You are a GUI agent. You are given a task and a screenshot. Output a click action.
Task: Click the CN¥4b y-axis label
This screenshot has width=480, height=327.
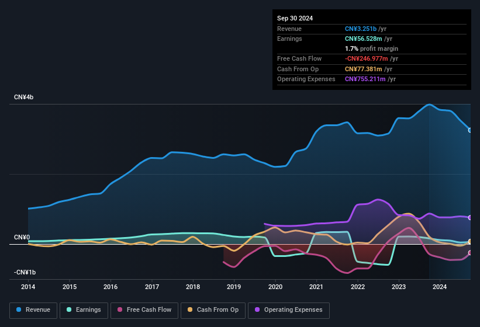click(x=24, y=97)
